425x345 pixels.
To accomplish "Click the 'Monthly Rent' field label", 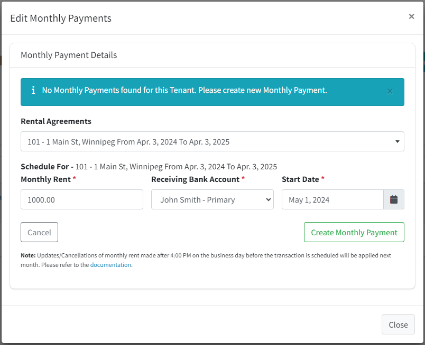I will pyautogui.click(x=46, y=179).
